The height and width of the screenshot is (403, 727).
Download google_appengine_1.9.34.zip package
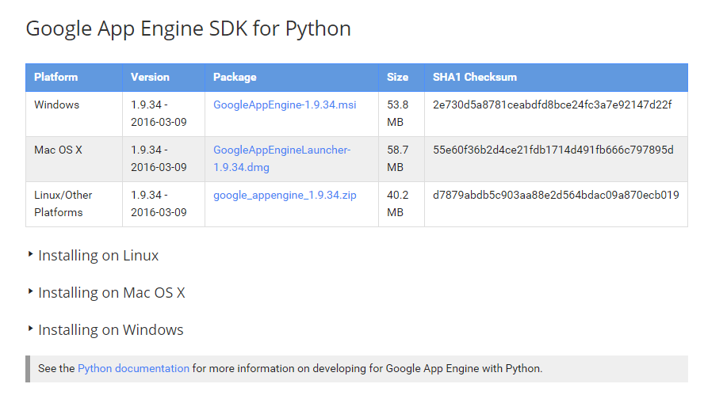(285, 195)
